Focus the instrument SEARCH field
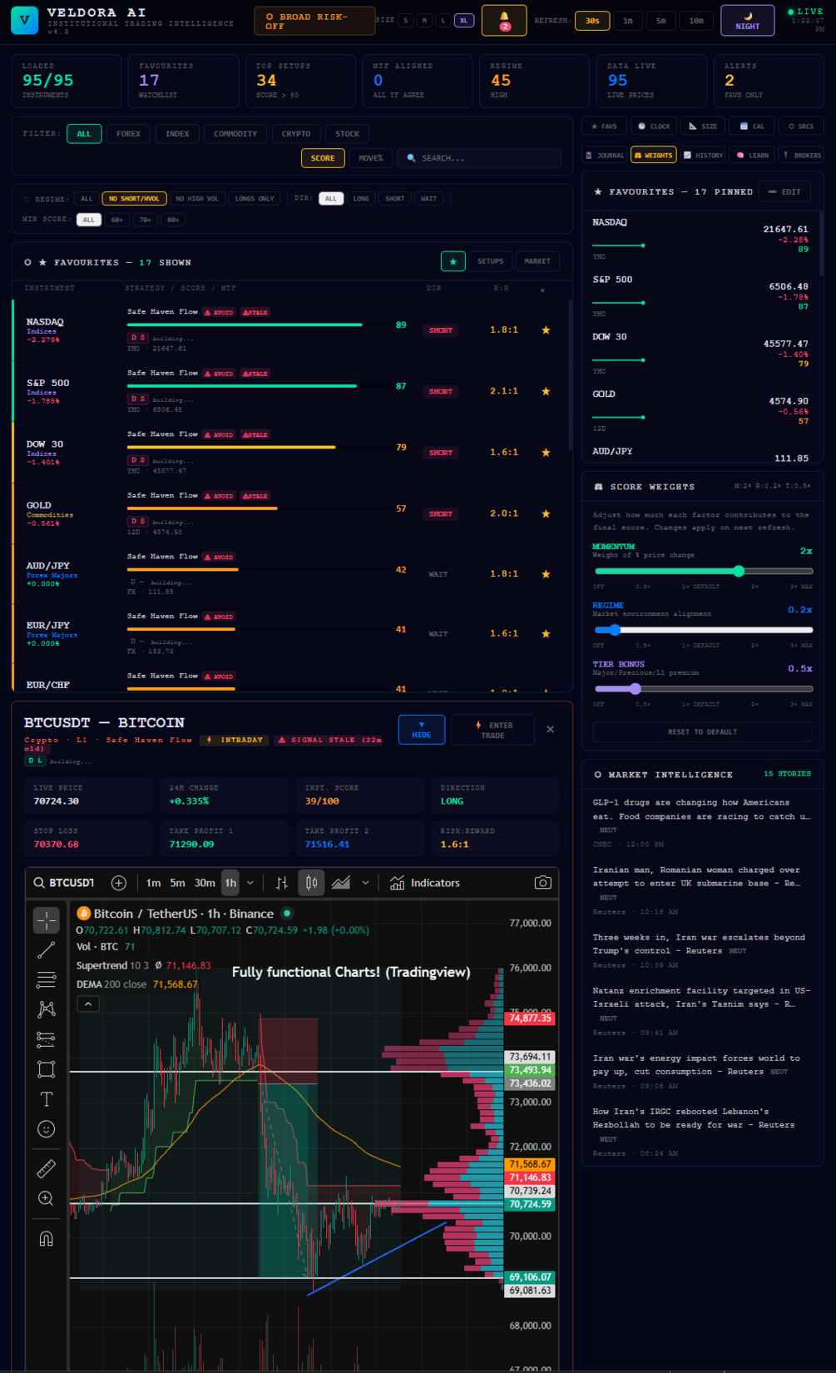836x1373 pixels. coord(479,158)
